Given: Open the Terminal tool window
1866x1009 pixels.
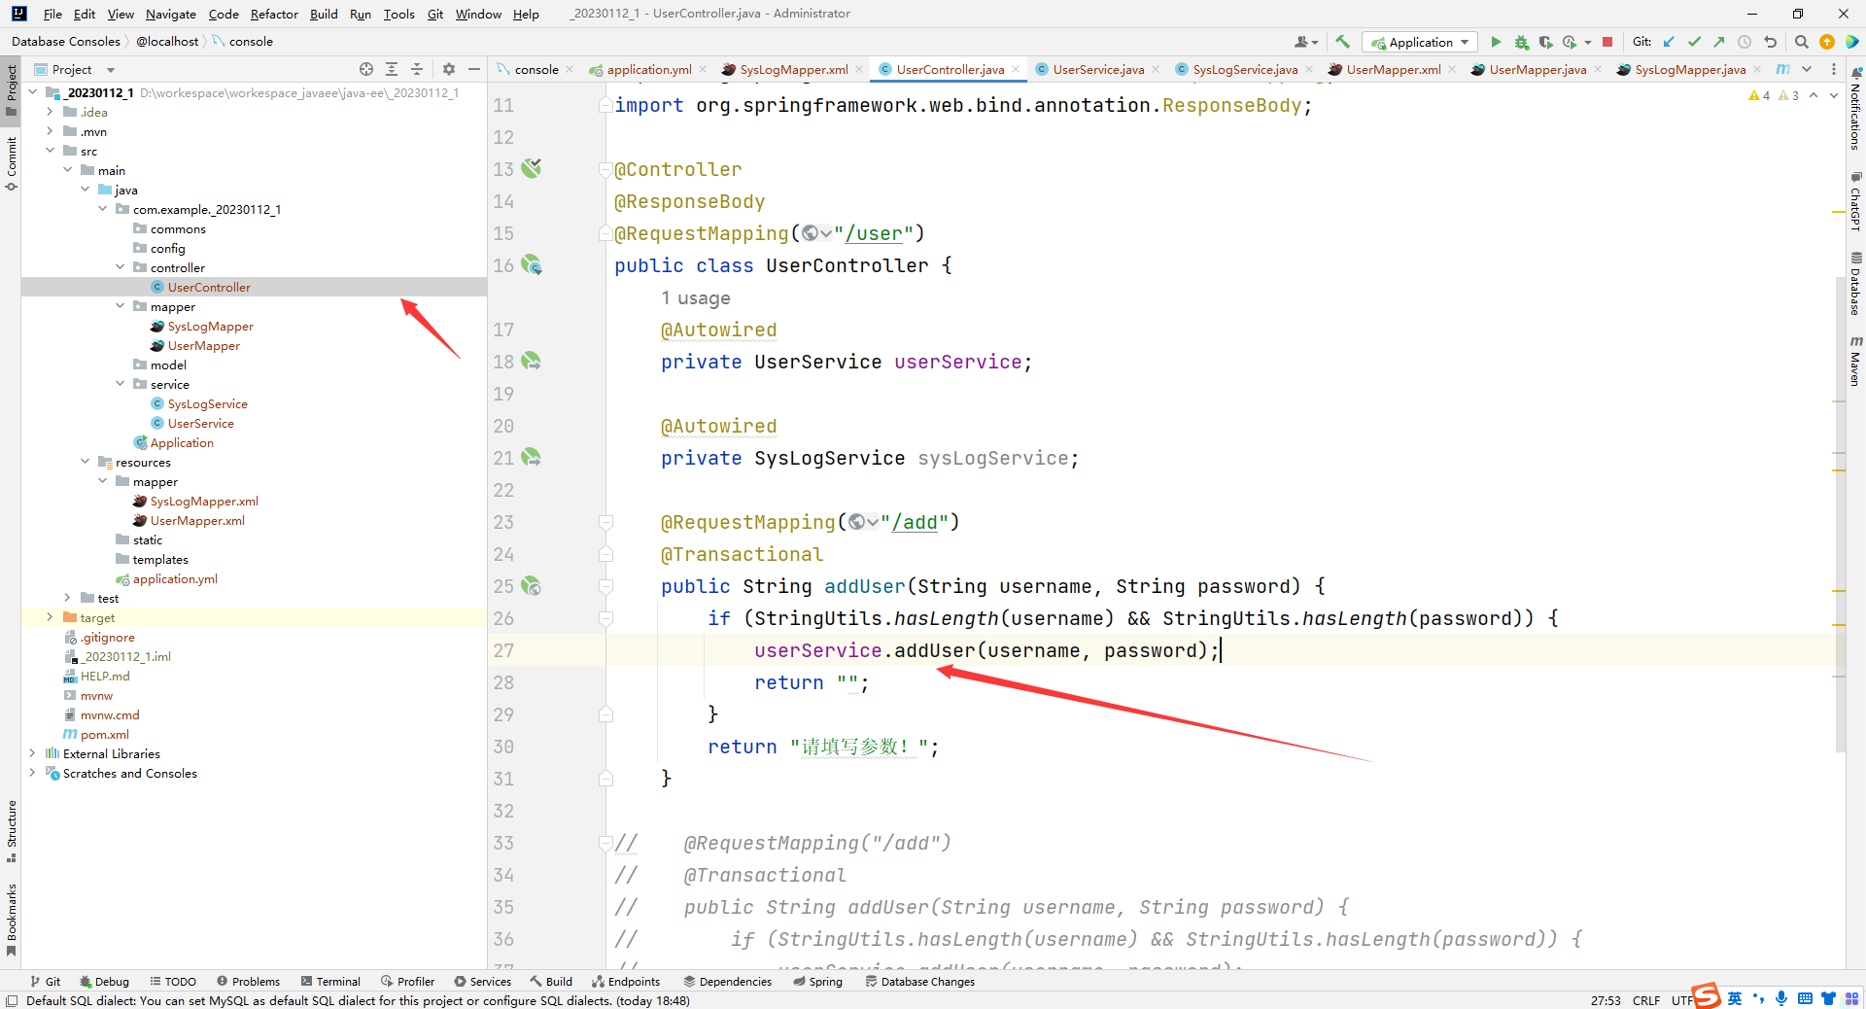Looking at the screenshot, I should click(x=330, y=981).
